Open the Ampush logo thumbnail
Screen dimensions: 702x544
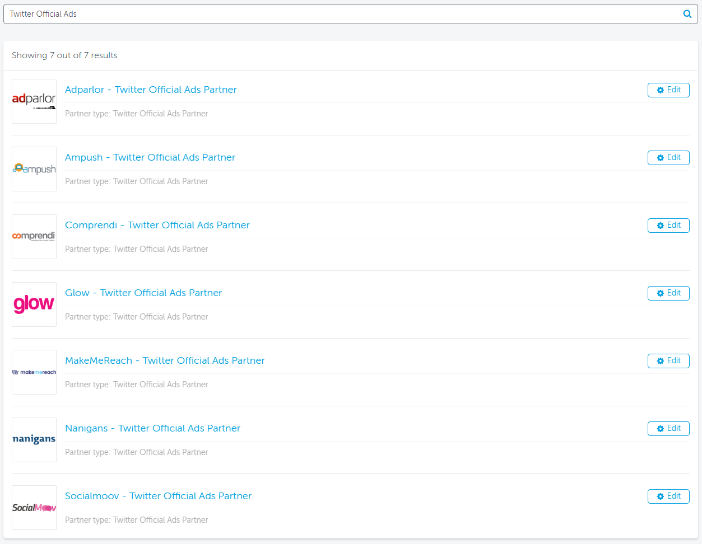point(34,169)
